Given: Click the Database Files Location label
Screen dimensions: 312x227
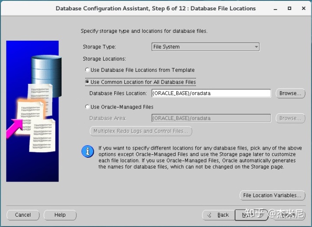Looking at the screenshot, I should [118, 93].
